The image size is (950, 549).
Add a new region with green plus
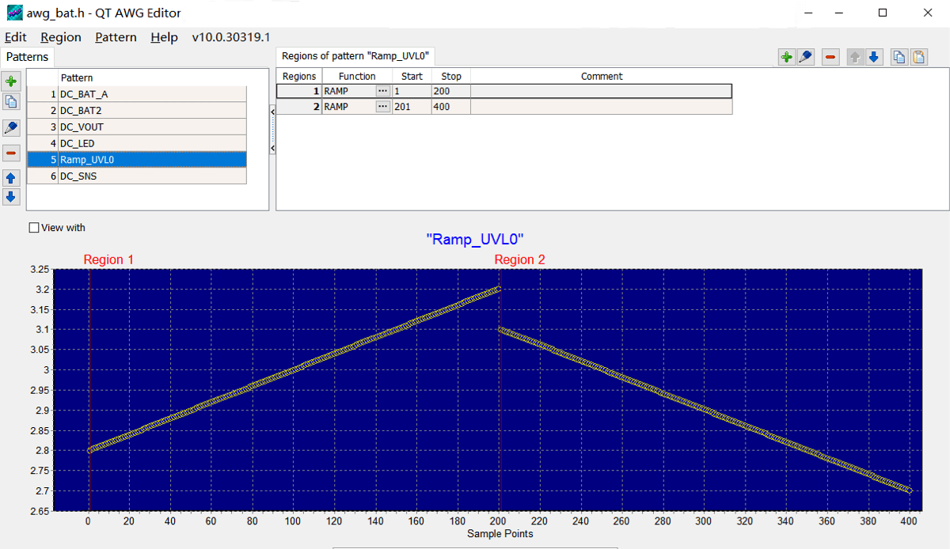pos(787,57)
